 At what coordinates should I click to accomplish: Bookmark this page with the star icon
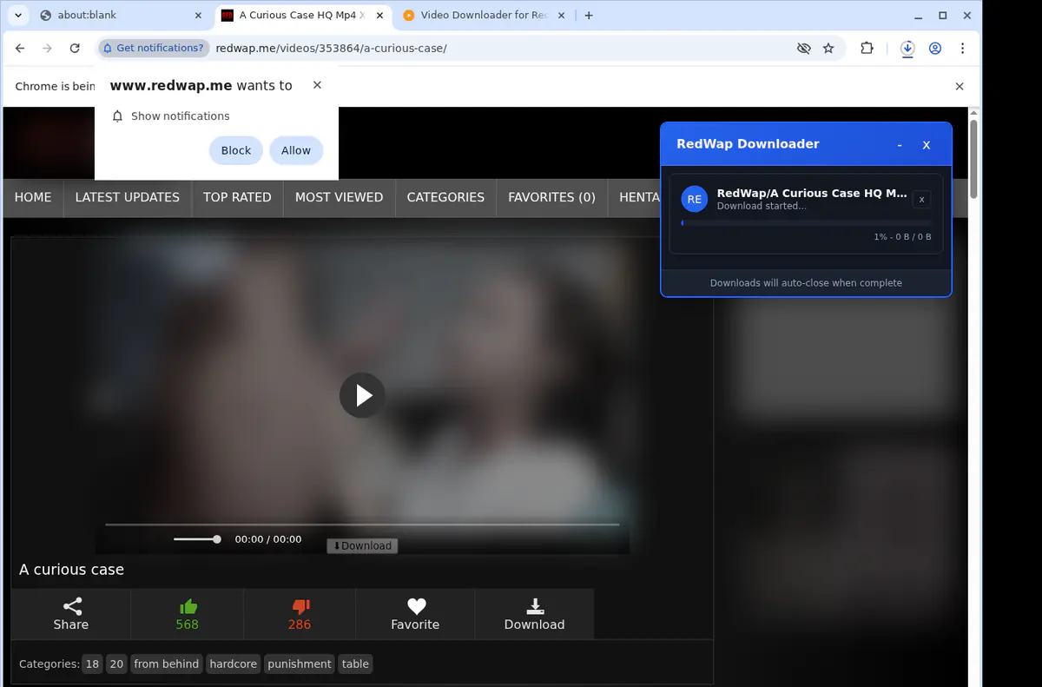click(828, 49)
